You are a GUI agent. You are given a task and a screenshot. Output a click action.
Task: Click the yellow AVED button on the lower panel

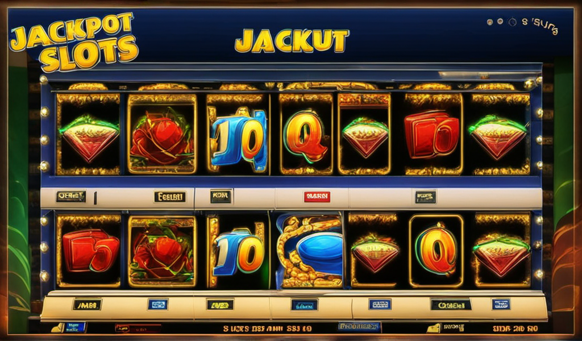(x=220, y=305)
